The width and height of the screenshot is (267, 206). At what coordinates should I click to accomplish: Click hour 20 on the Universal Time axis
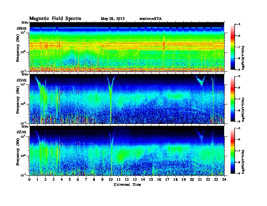click(x=192, y=180)
